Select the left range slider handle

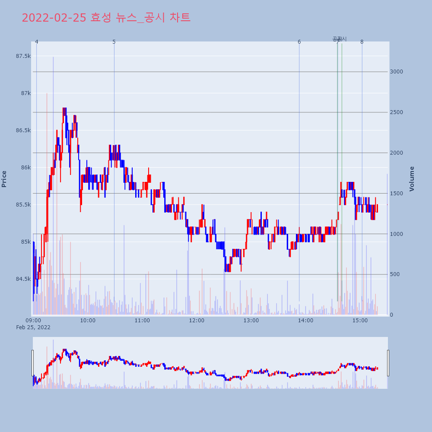pyautogui.click(x=32, y=363)
